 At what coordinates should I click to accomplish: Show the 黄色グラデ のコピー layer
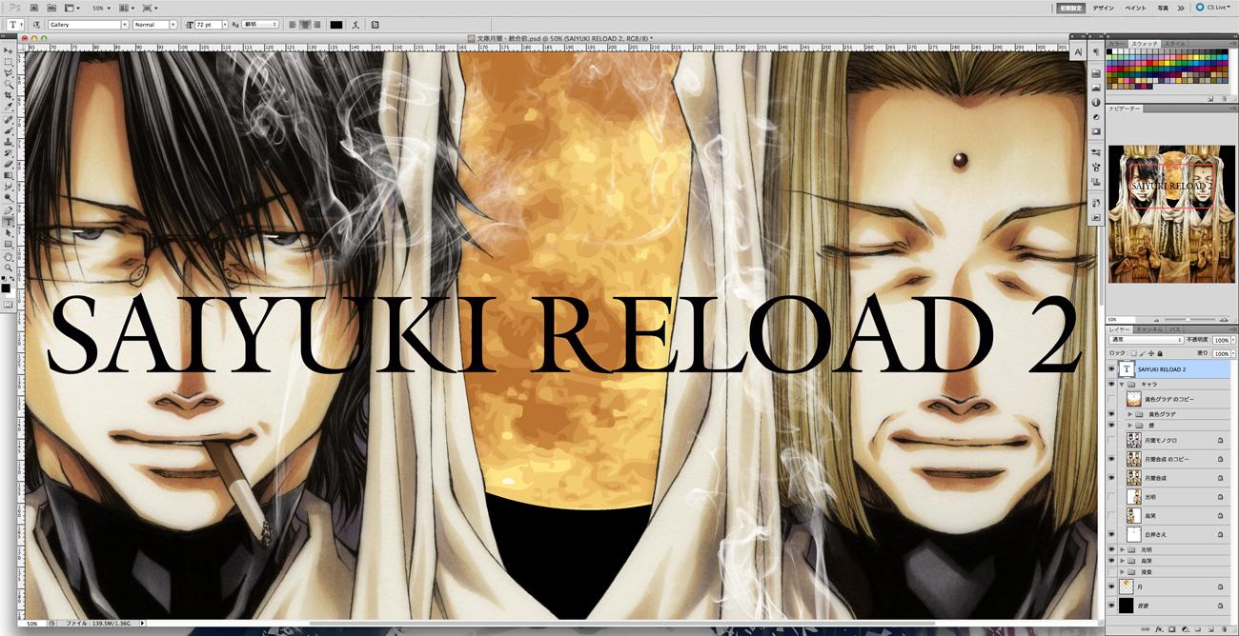coord(1111,399)
